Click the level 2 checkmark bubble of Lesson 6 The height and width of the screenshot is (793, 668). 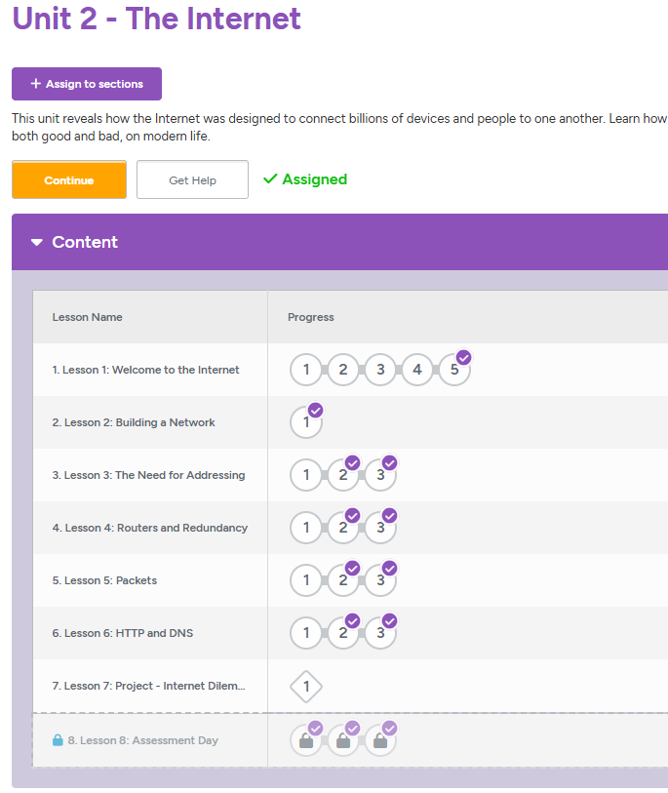(x=343, y=632)
